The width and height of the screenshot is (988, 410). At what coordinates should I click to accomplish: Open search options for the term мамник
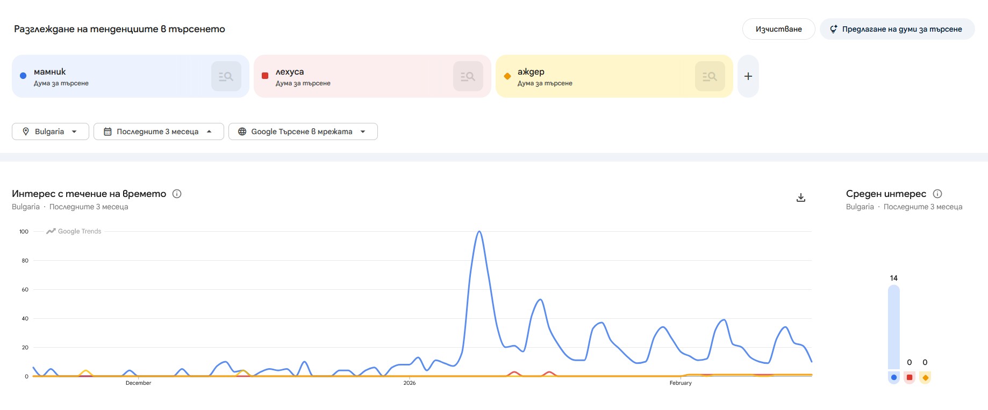coord(226,76)
